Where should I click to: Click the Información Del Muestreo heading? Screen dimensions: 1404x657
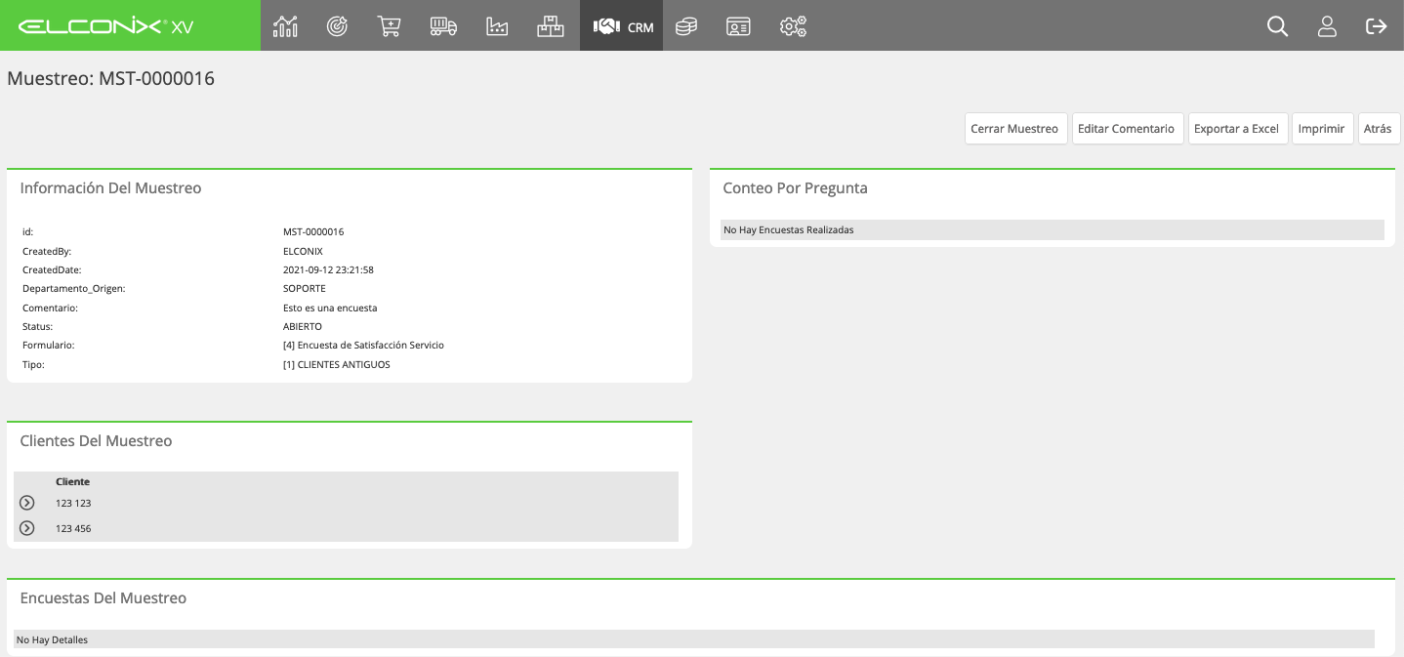(111, 188)
